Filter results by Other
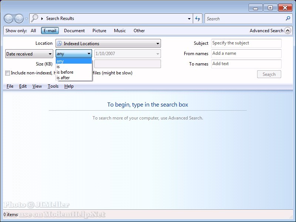This screenshot has width=296, height=222. [x=139, y=31]
